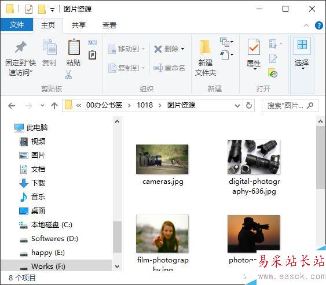326x285 pixels.
Task: Click navigation pane scroll down arrow
Action: click(x=118, y=266)
